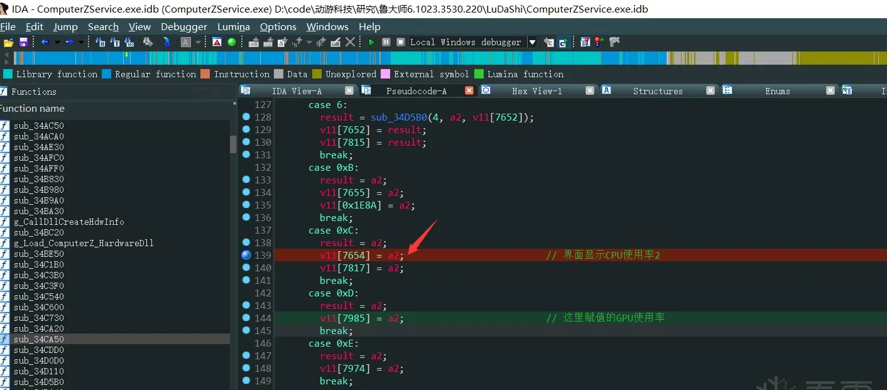Click the X delete icon in toolbar
887x390 pixels.
click(350, 42)
